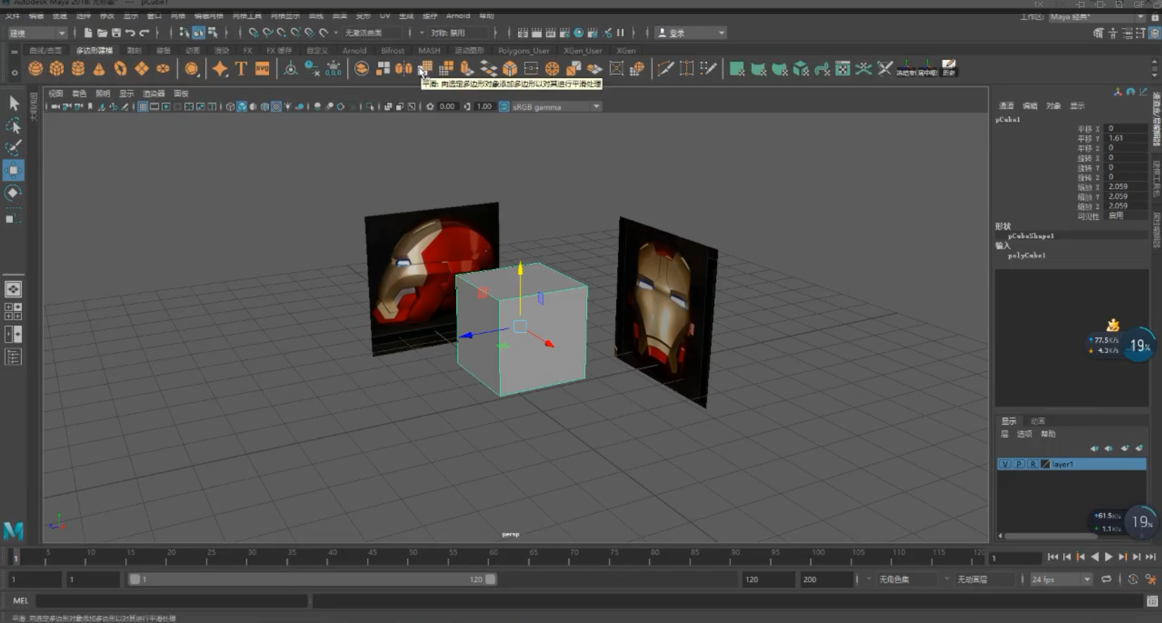
Task: Create a polygon disc from the shelf
Action: pyautogui.click(x=163, y=69)
